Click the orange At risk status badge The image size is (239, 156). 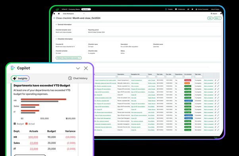(x=187, y=83)
